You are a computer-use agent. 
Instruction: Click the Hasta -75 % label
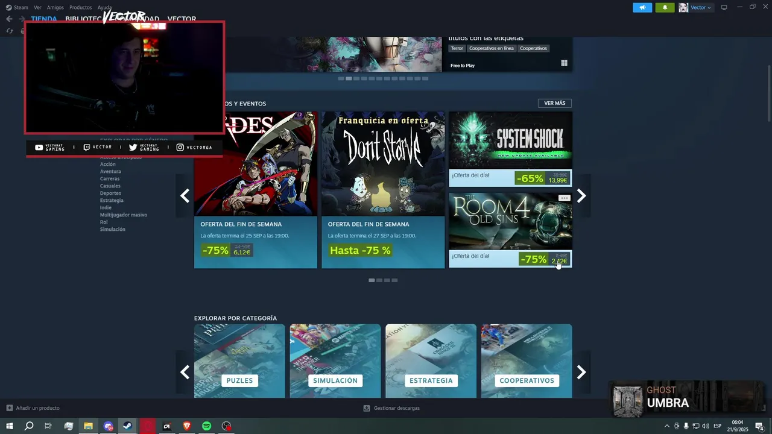pos(360,250)
